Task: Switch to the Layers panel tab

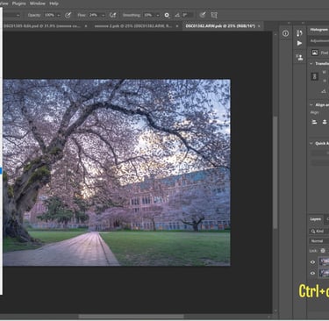Action: [x=316, y=219]
